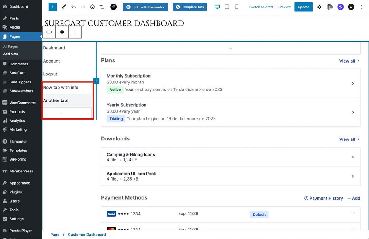Add a new payment method
Viewport: 369px width, 239px height.
click(354, 198)
